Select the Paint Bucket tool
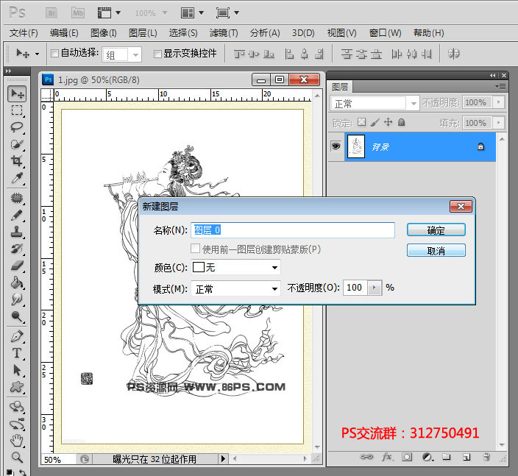This screenshot has width=518, height=476. pyautogui.click(x=17, y=283)
